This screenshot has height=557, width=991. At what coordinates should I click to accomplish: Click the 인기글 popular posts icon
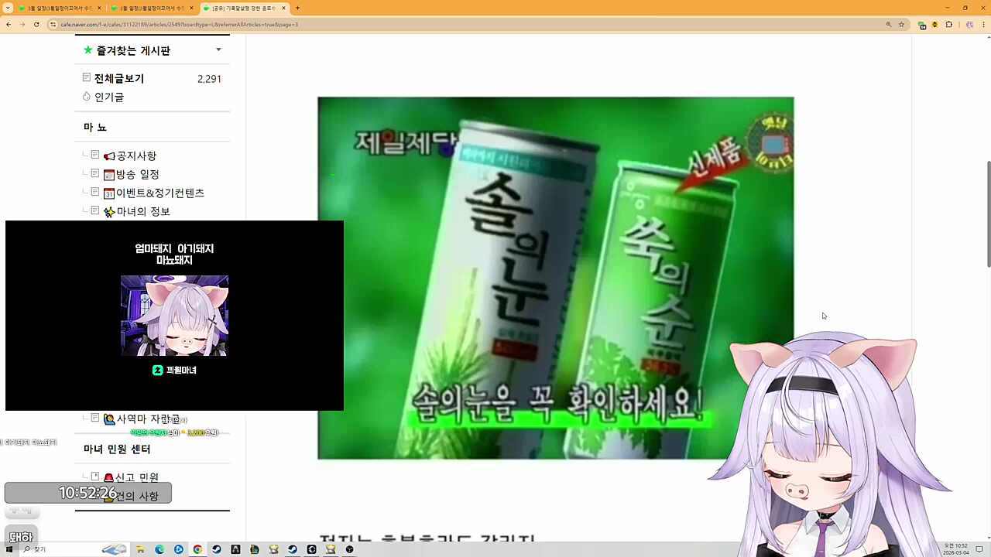(x=86, y=96)
